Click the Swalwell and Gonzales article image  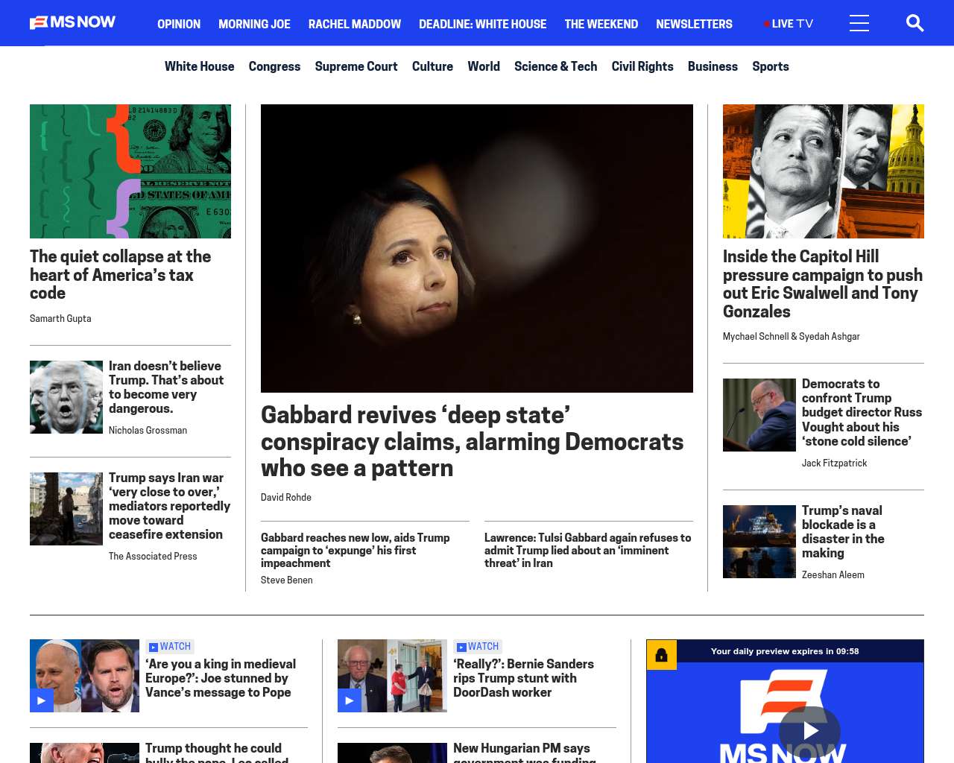point(824,171)
